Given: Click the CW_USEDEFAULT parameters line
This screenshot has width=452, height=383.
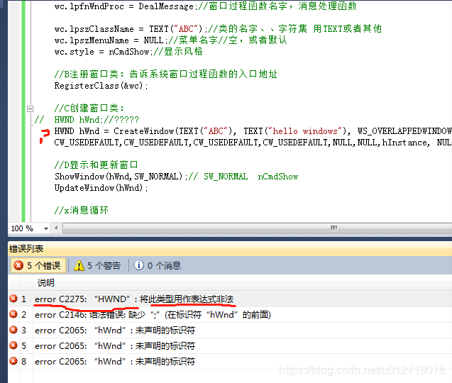Looking at the screenshot, I should point(253,143).
